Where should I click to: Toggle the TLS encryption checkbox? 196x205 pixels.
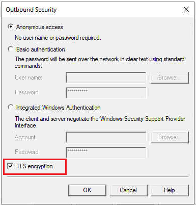tap(10, 166)
